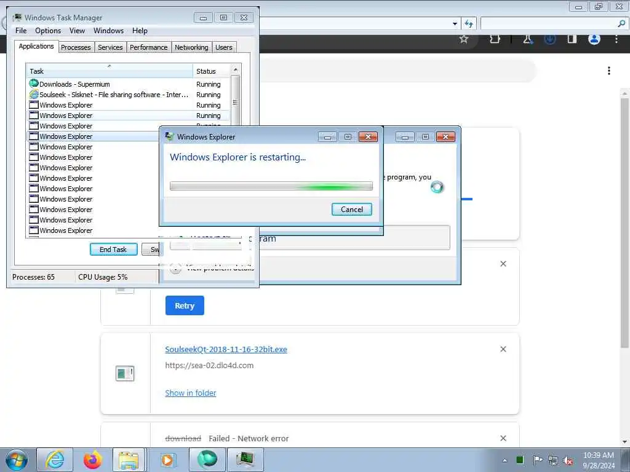This screenshot has width=630, height=472.
Task: Remove the failed Network error download entry
Action: (503, 438)
